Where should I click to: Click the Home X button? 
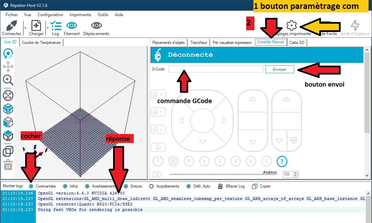tap(158, 94)
